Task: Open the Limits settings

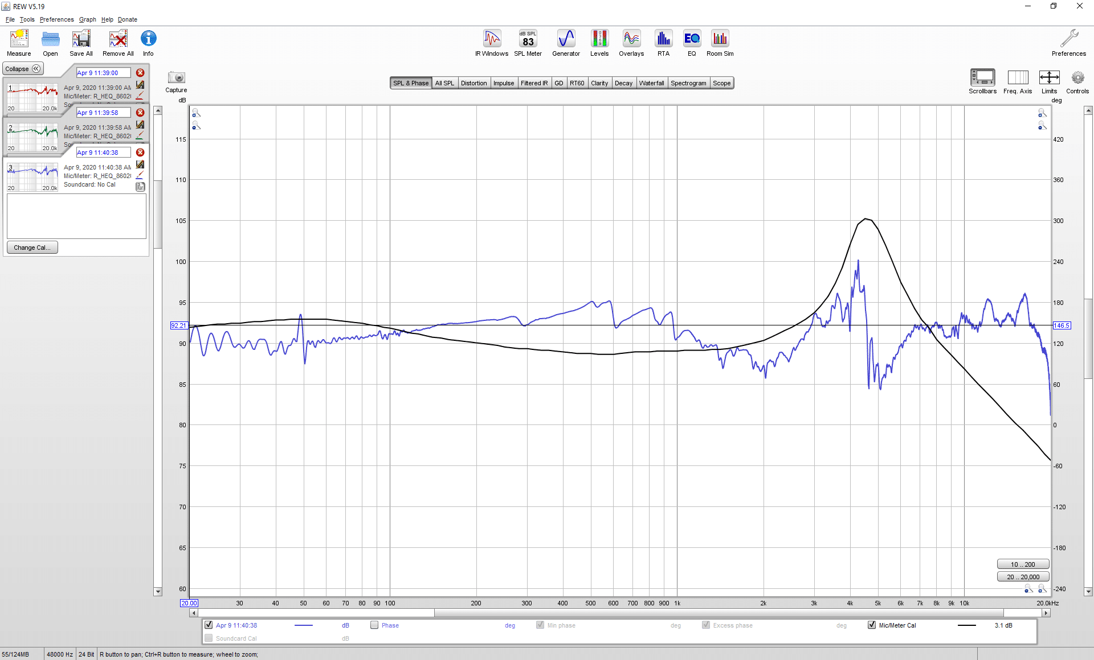Action: (x=1049, y=82)
